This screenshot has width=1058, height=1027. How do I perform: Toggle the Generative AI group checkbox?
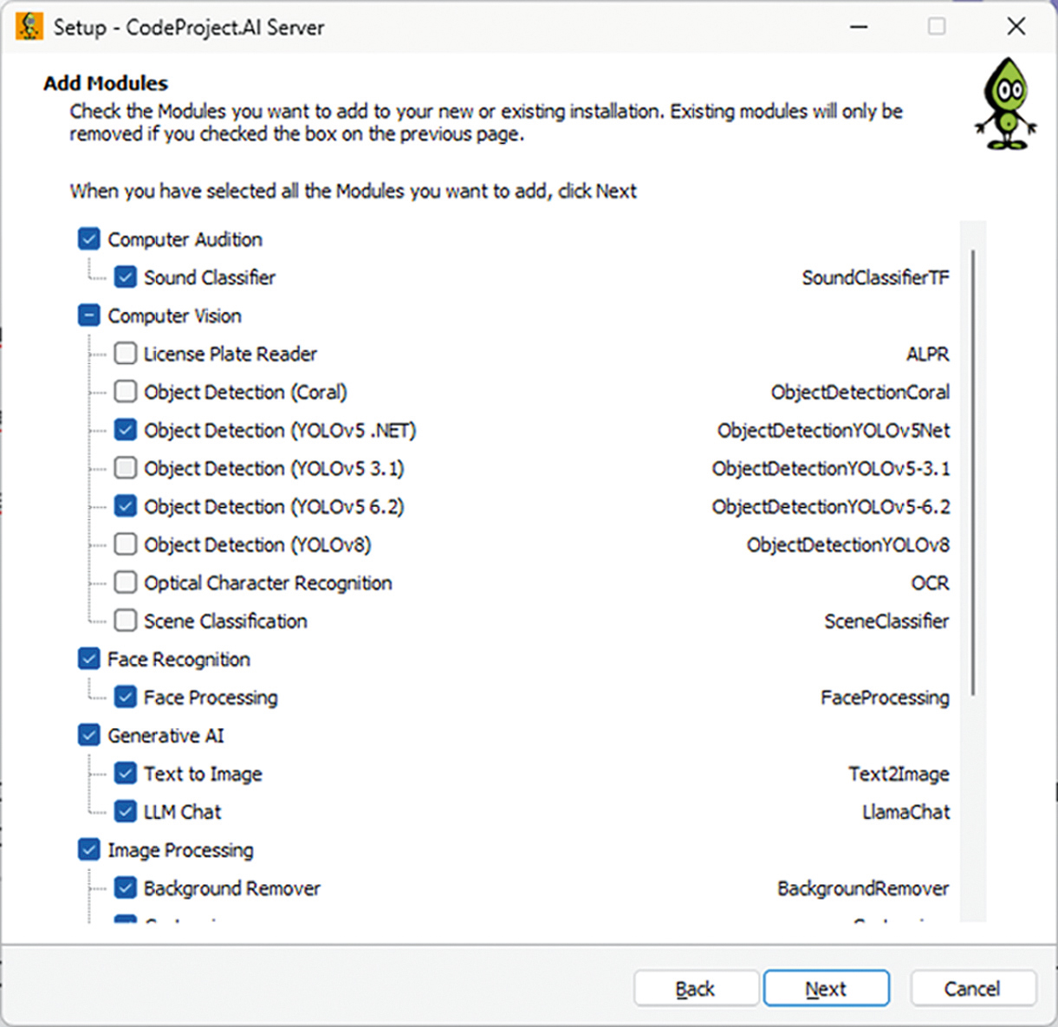[89, 735]
